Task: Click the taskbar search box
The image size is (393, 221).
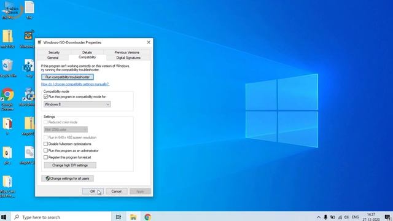Action: click(x=61, y=217)
